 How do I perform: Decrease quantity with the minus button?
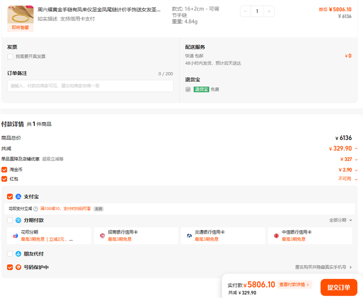(x=245, y=11)
